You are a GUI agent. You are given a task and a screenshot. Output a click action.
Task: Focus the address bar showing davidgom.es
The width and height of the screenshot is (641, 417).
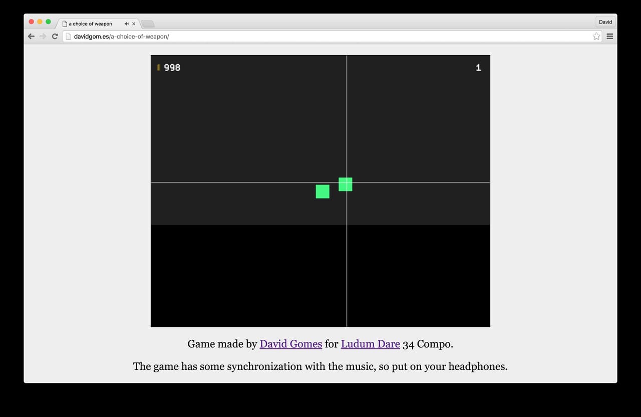click(x=331, y=36)
